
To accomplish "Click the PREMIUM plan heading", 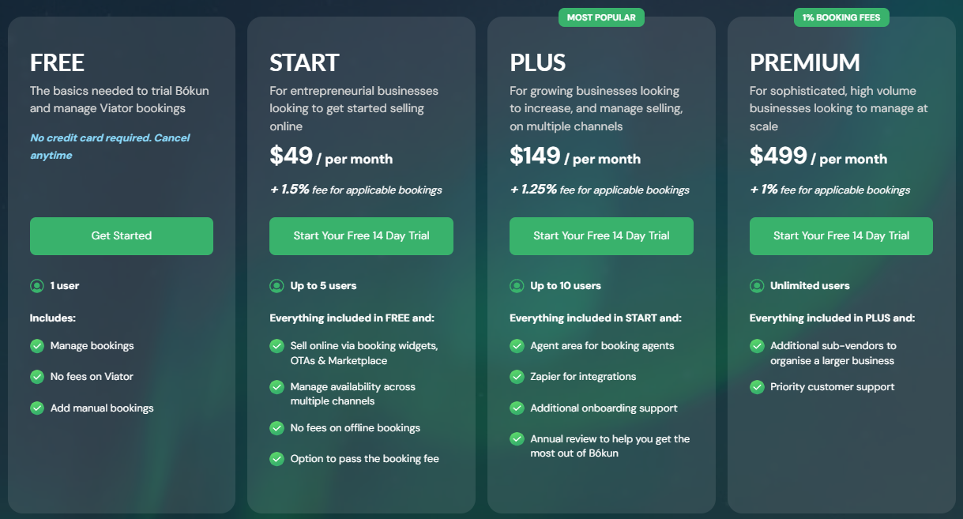I will (804, 62).
